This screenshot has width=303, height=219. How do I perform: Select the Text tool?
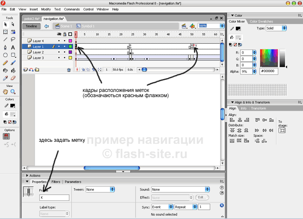click(x=13, y=47)
